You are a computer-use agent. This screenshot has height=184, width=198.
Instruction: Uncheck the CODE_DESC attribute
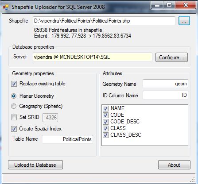coord(105,122)
